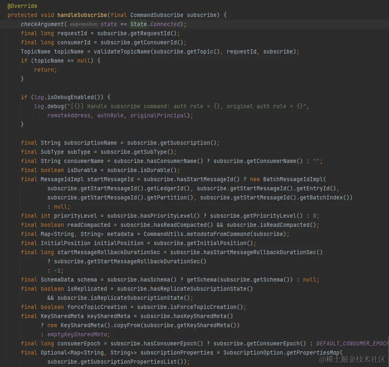Click the keySharedMeta variable declaration
389x367 pixels.
click(108, 316)
